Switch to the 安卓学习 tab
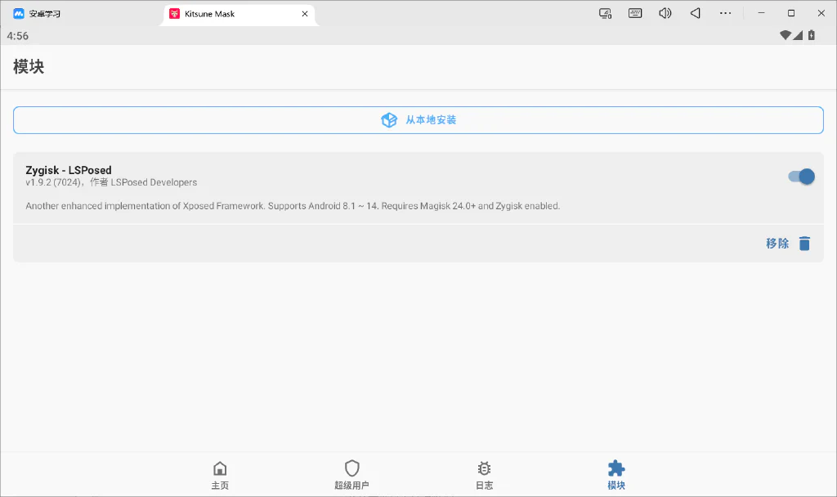Viewport: 837px width, 497px height. coord(38,14)
